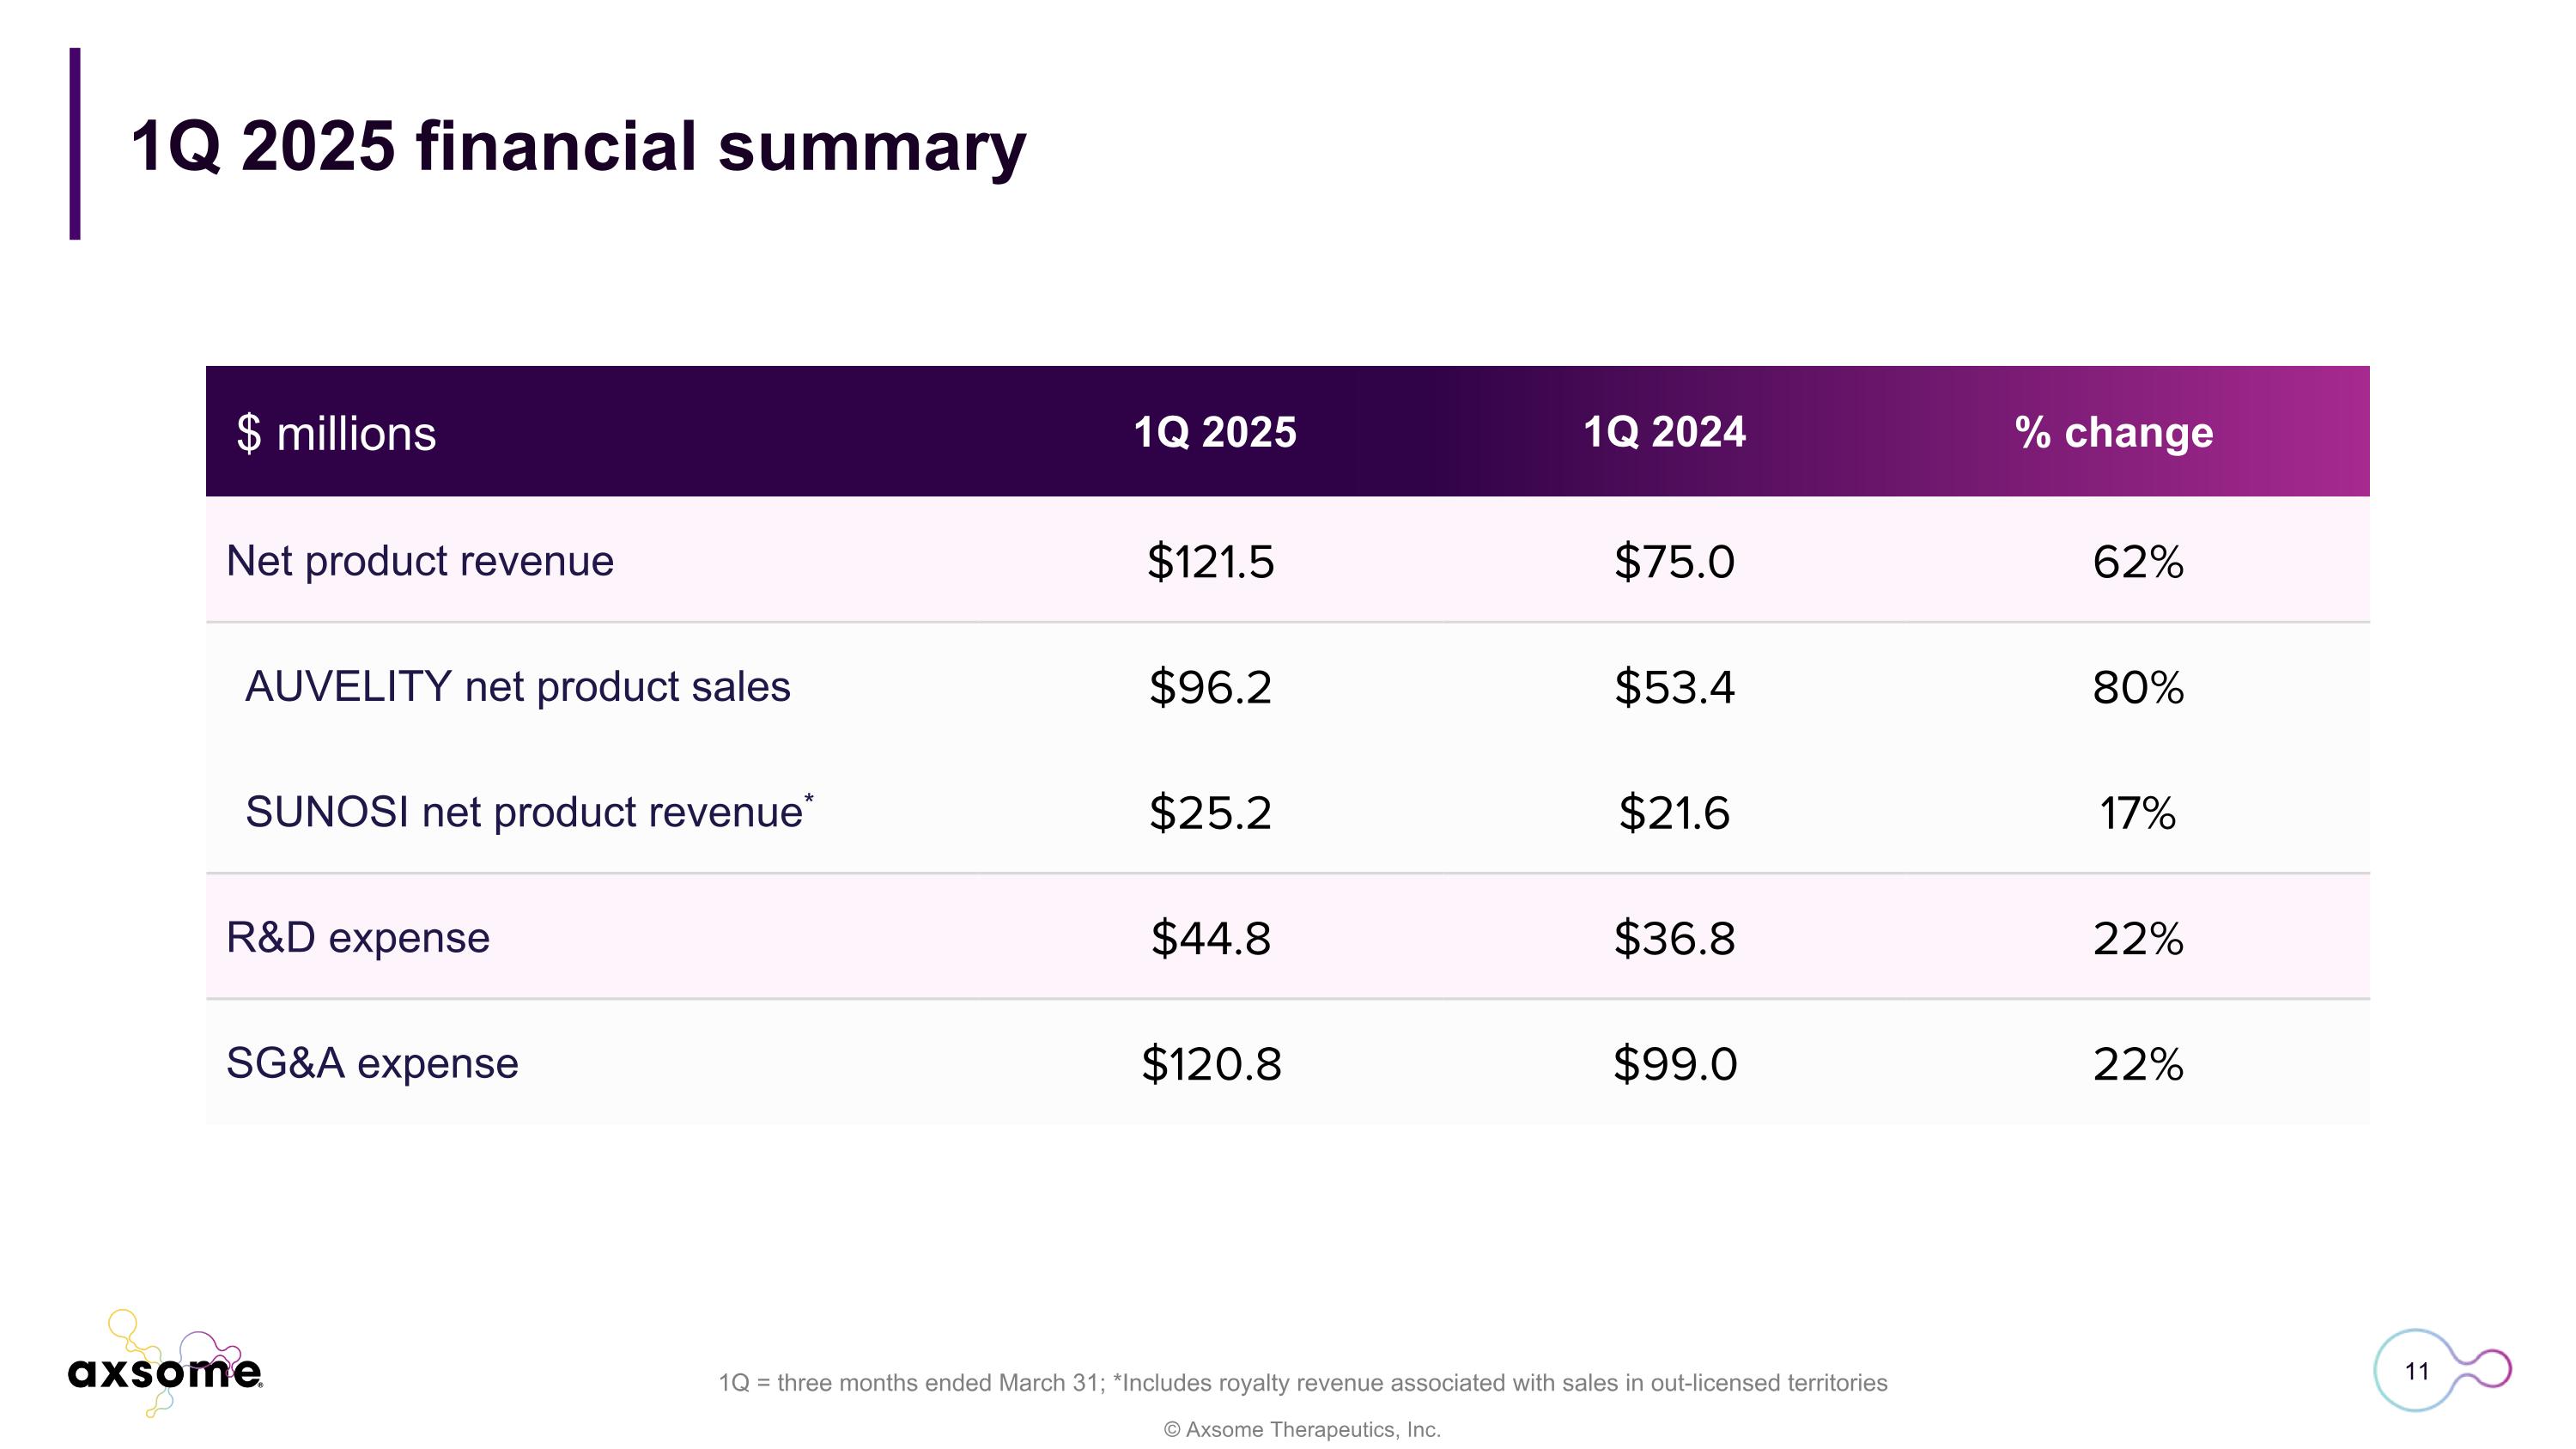Click the '1Q 2024' column header
This screenshot has height=1449, width=2576.
tap(1664, 432)
